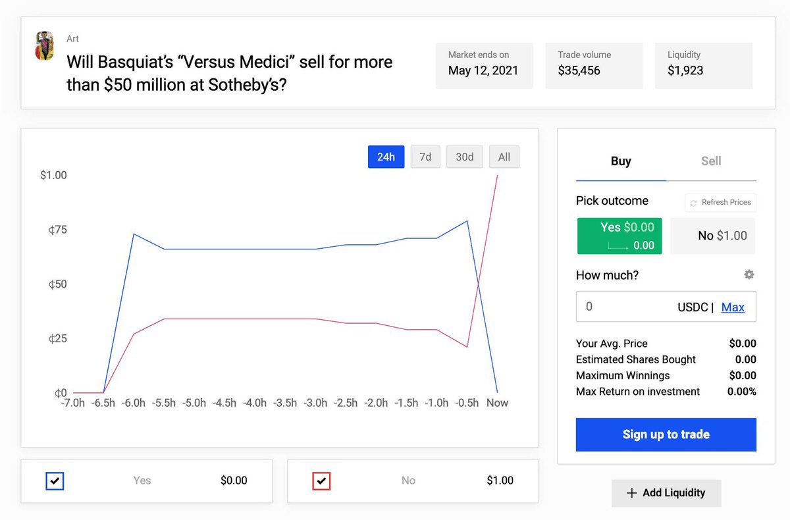
Task: Click the Pick outcome label
Action: tap(612, 201)
